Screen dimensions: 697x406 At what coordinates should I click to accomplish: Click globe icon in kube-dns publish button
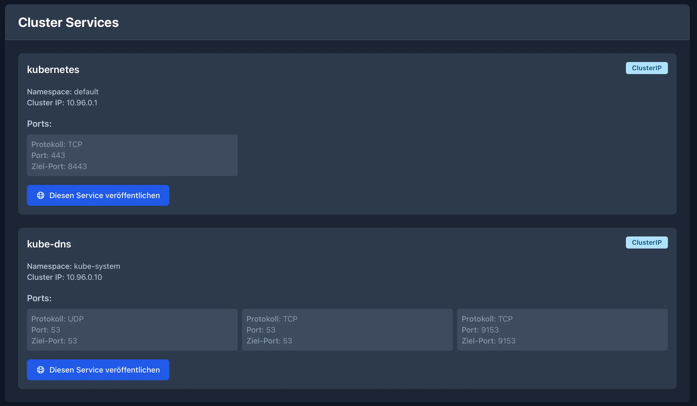(41, 370)
